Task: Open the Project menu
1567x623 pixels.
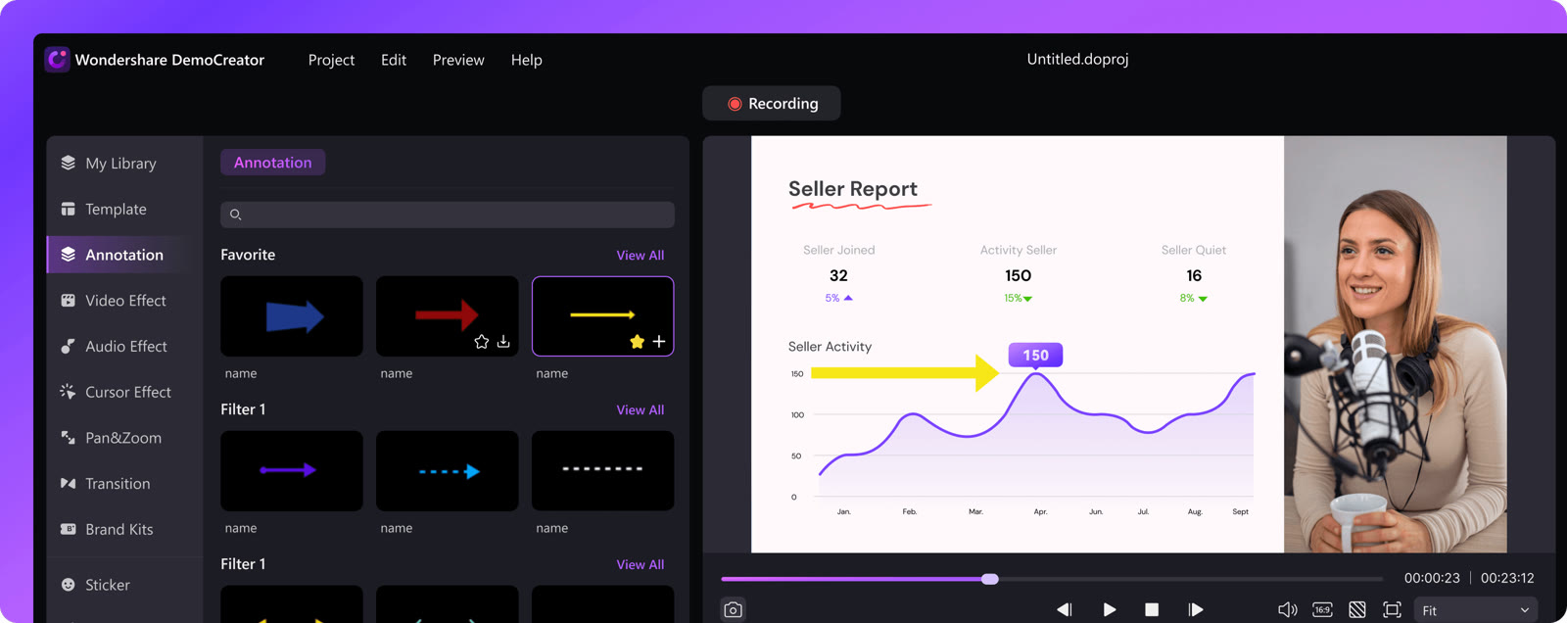Action: 331,60
